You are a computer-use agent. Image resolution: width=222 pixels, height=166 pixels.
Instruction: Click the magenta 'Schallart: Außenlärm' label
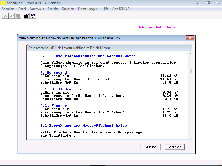[x=156, y=27]
